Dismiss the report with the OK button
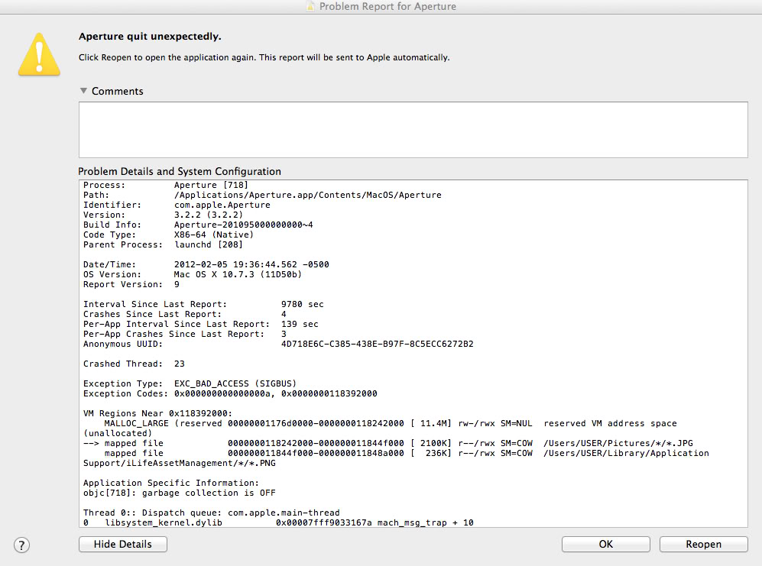This screenshot has width=762, height=566. pos(605,544)
